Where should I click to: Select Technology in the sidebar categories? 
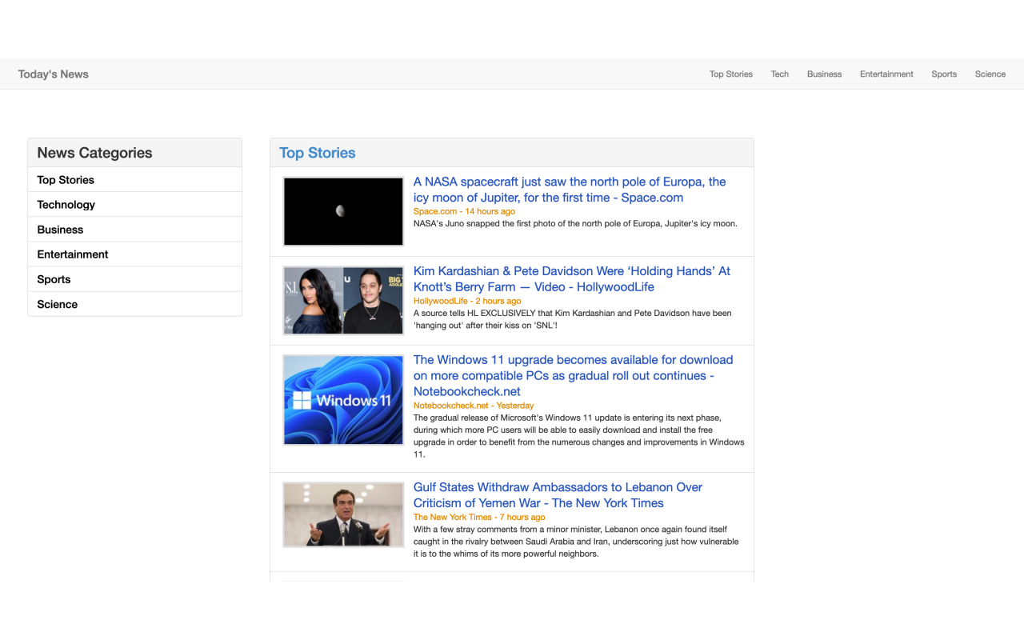pyautogui.click(x=66, y=205)
